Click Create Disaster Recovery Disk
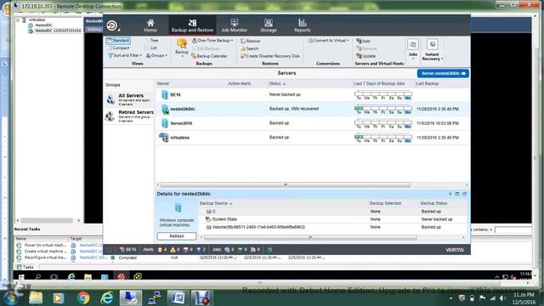The width and height of the screenshot is (544, 306). 270,56
